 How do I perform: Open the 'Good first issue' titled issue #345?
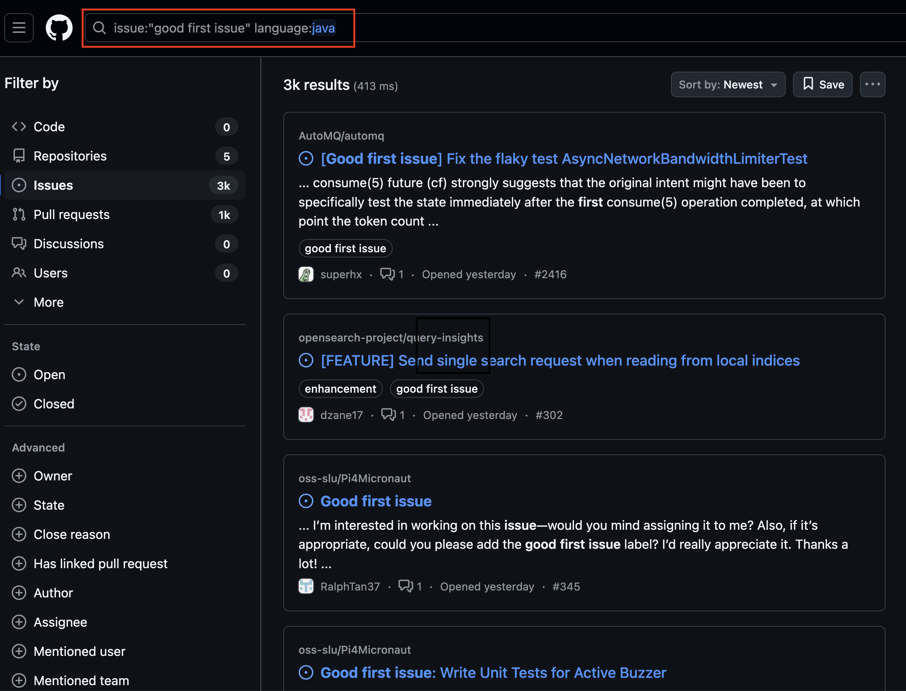(x=376, y=501)
